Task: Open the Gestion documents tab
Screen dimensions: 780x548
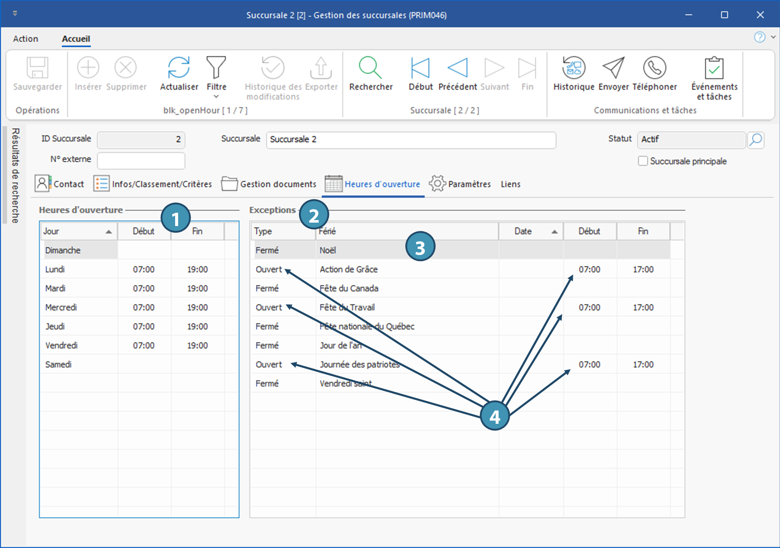Action: pos(269,184)
